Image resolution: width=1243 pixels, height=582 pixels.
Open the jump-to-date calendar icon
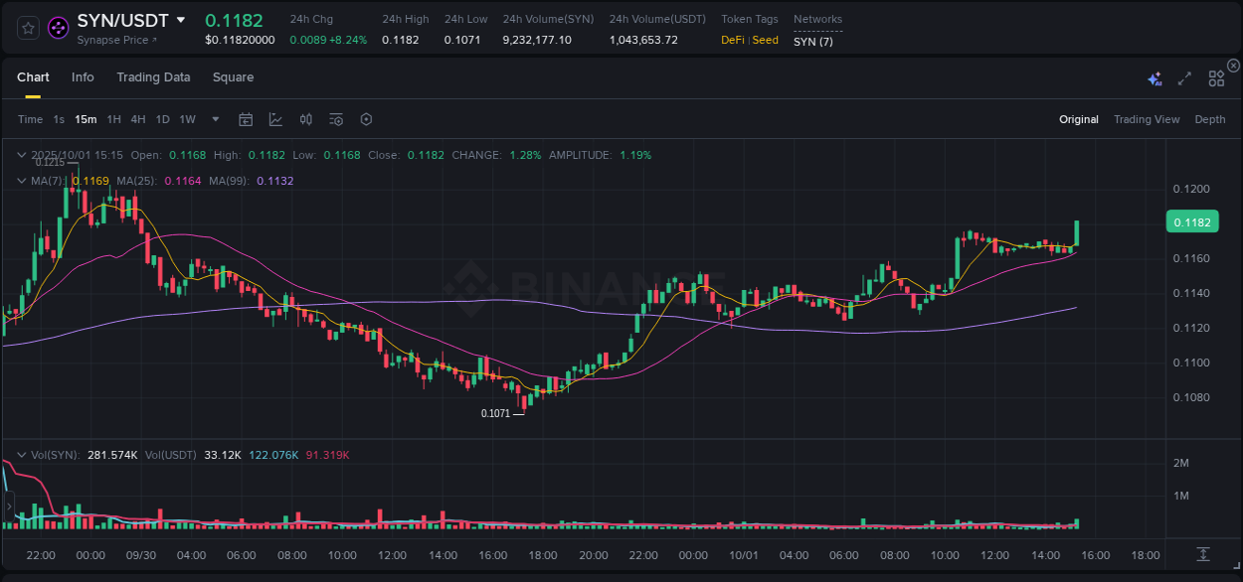pos(246,119)
